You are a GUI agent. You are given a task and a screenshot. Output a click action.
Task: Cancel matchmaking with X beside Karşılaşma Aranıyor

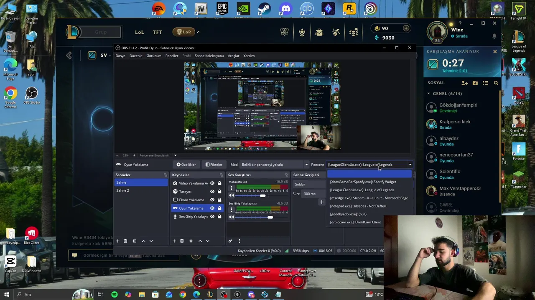click(495, 52)
